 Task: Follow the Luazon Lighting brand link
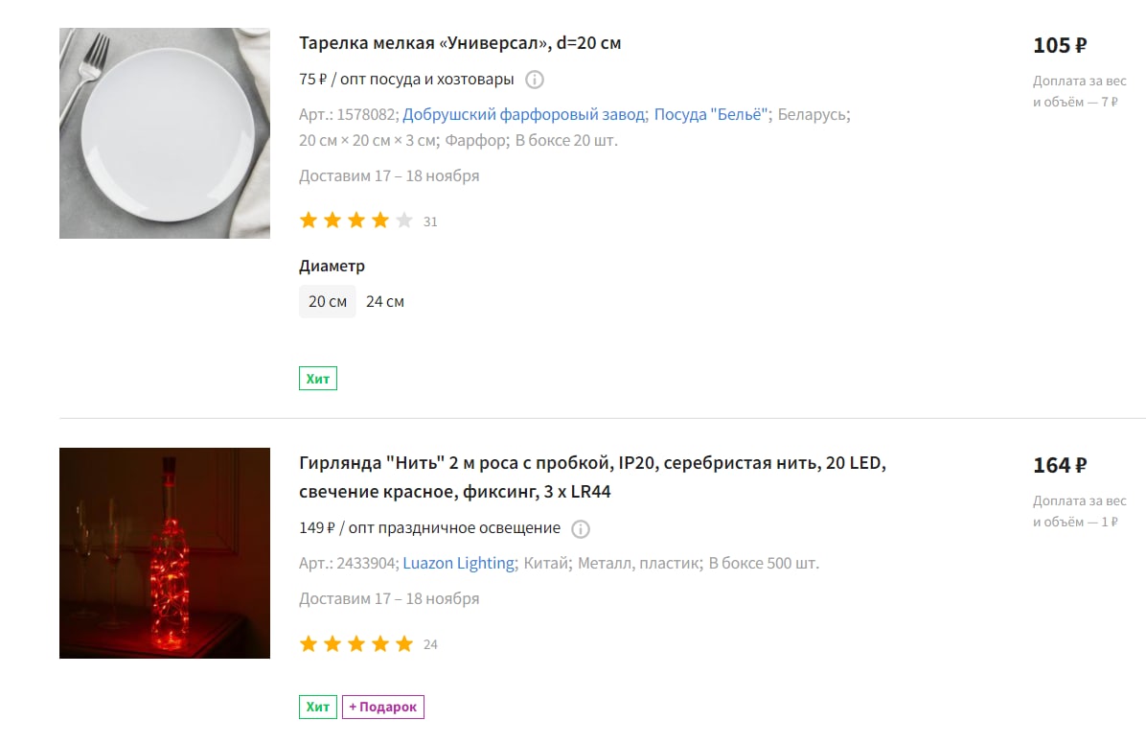(x=458, y=564)
